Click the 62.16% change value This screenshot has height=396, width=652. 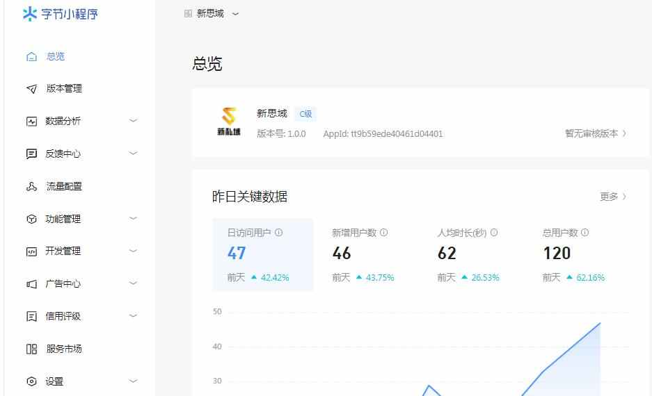pos(591,278)
